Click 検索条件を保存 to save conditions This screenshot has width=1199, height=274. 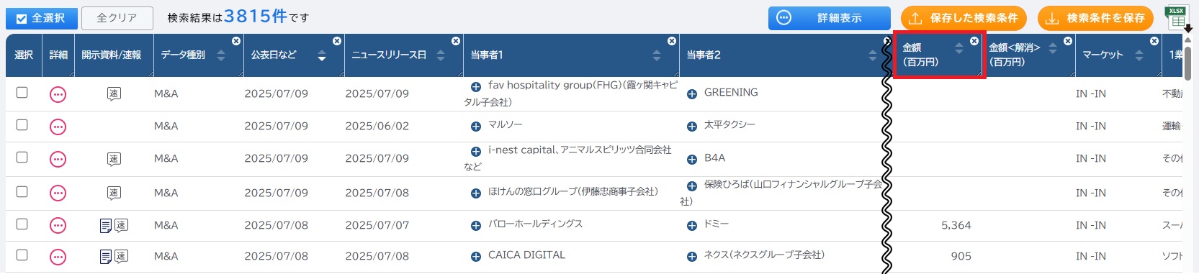pos(1097,18)
